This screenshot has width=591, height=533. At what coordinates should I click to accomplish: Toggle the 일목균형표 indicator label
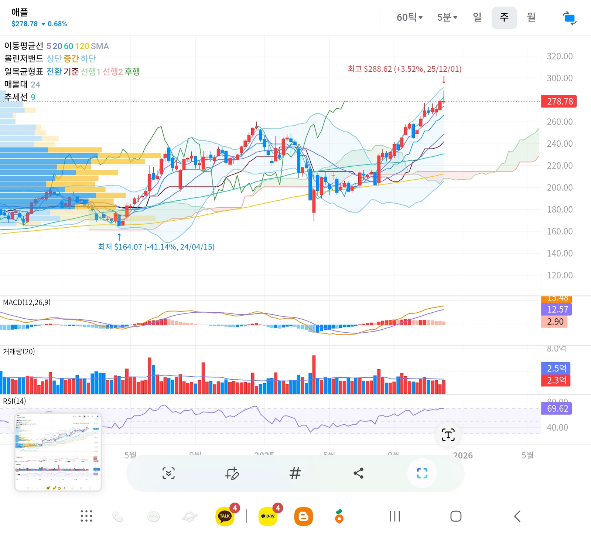pos(24,71)
